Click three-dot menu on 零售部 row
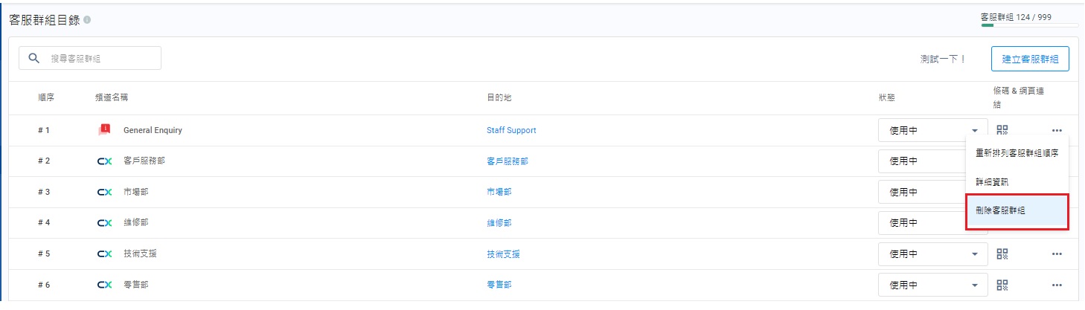 (1057, 285)
